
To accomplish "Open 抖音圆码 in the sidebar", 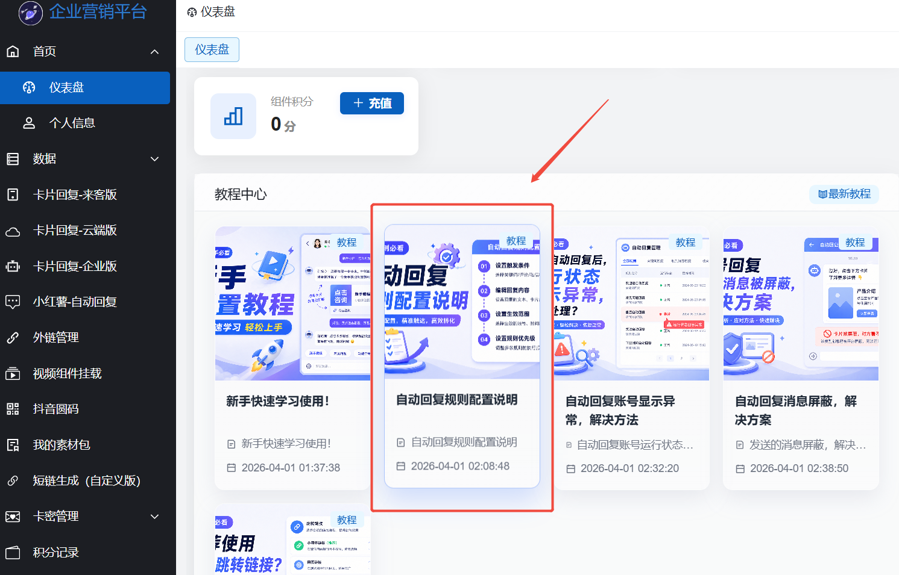I will coord(56,409).
